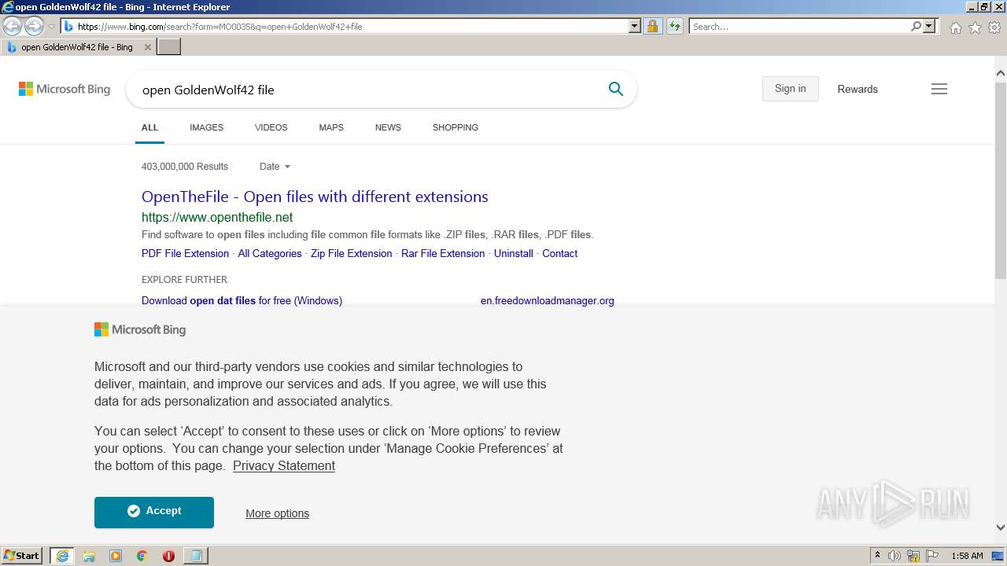The height and width of the screenshot is (566, 1007).
Task: Switch to the ALL results tab
Action: coord(149,127)
